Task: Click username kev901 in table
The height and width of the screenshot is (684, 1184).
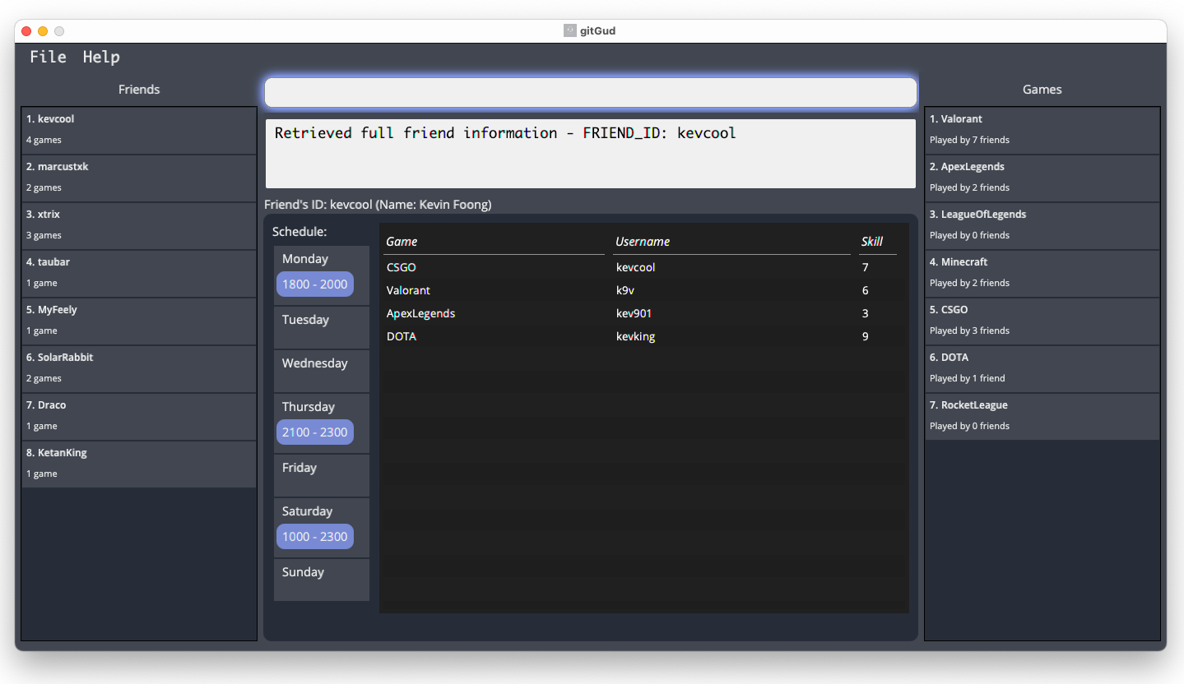Action: (x=634, y=313)
